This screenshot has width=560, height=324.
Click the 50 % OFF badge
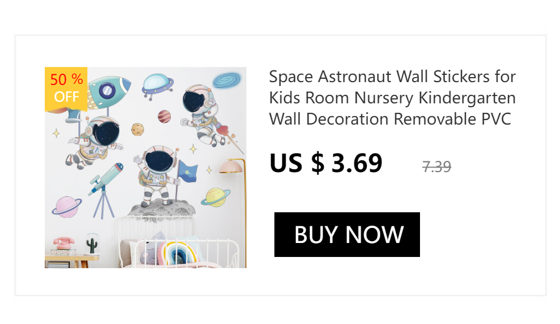pos(66,89)
